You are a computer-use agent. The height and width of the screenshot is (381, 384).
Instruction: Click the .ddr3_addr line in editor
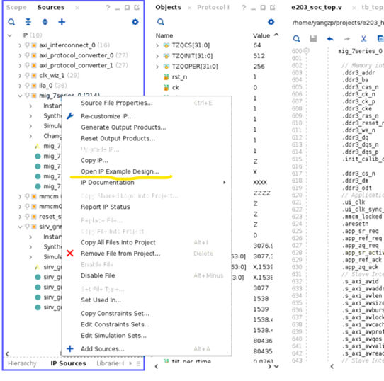point(358,73)
